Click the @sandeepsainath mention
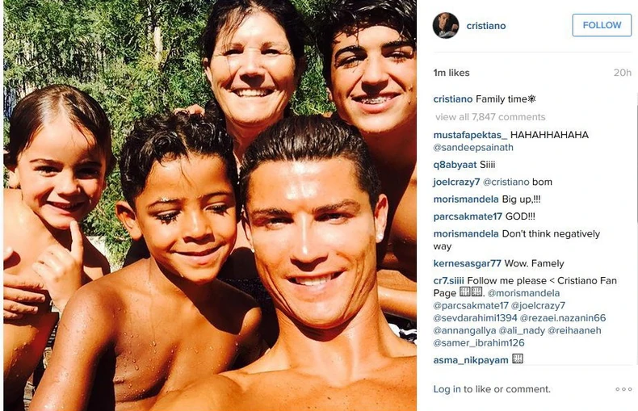Viewport: 638px width, 411px height. click(x=473, y=147)
